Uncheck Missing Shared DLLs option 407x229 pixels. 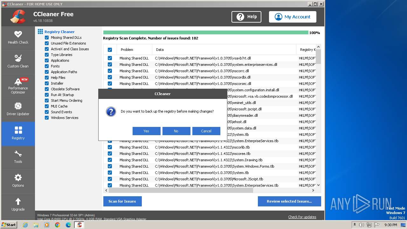click(47, 38)
